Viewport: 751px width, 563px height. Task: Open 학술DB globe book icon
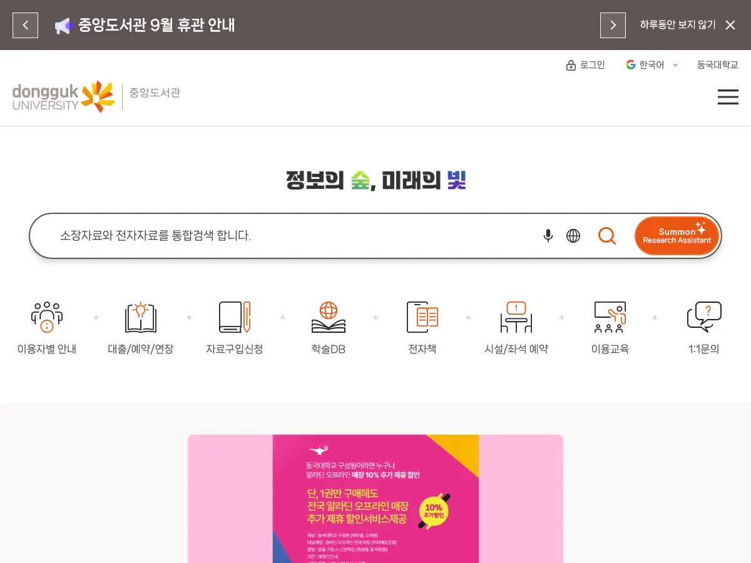pyautogui.click(x=329, y=317)
